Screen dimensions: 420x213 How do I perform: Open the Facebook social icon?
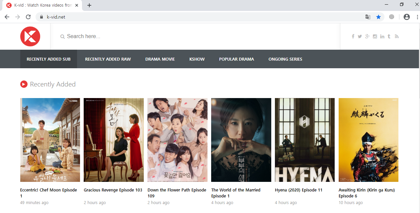353,36
